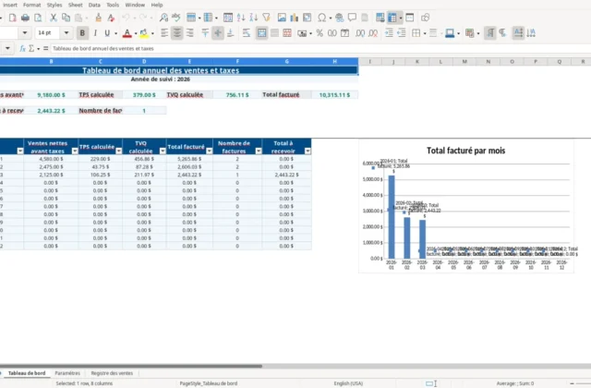Image resolution: width=591 pixels, height=388 pixels.
Task: Open the background color dropdown arrow
Action: tap(152, 33)
